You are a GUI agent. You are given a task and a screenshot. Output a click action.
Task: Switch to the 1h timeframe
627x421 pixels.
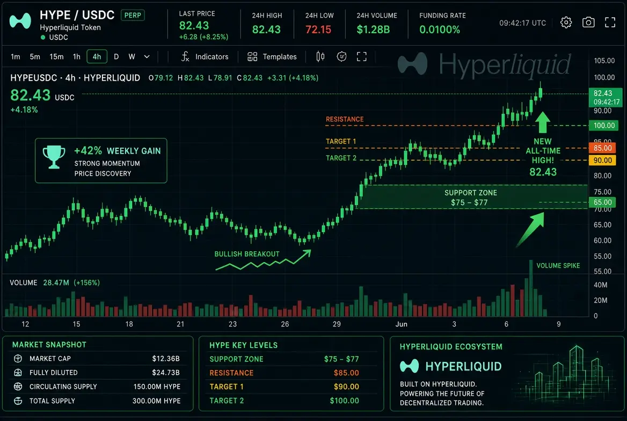(76, 57)
